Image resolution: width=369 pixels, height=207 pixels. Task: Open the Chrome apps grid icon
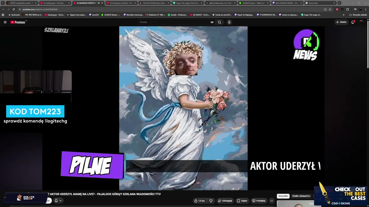(3, 15)
